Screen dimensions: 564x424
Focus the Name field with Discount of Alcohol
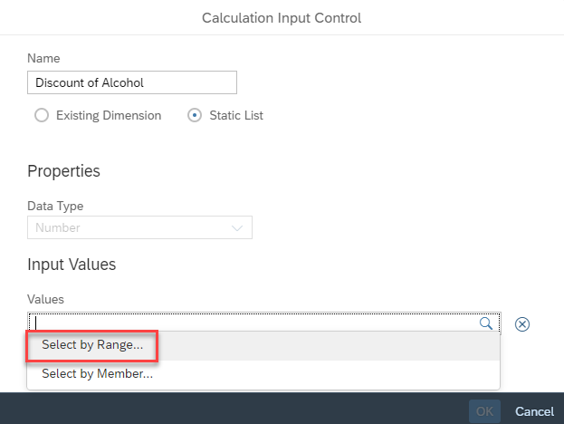point(132,82)
